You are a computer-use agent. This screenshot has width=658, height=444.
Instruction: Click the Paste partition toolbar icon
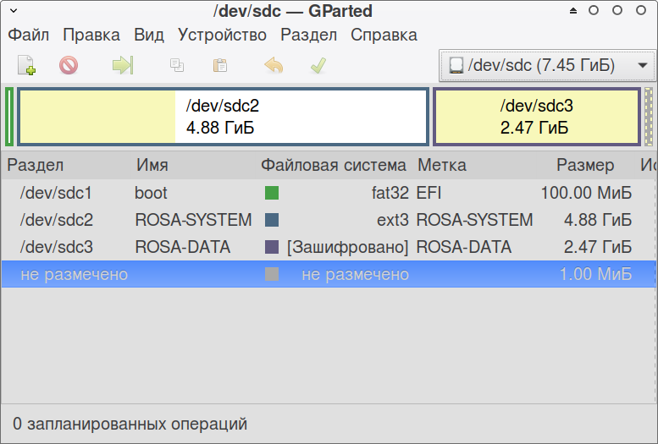[220, 65]
